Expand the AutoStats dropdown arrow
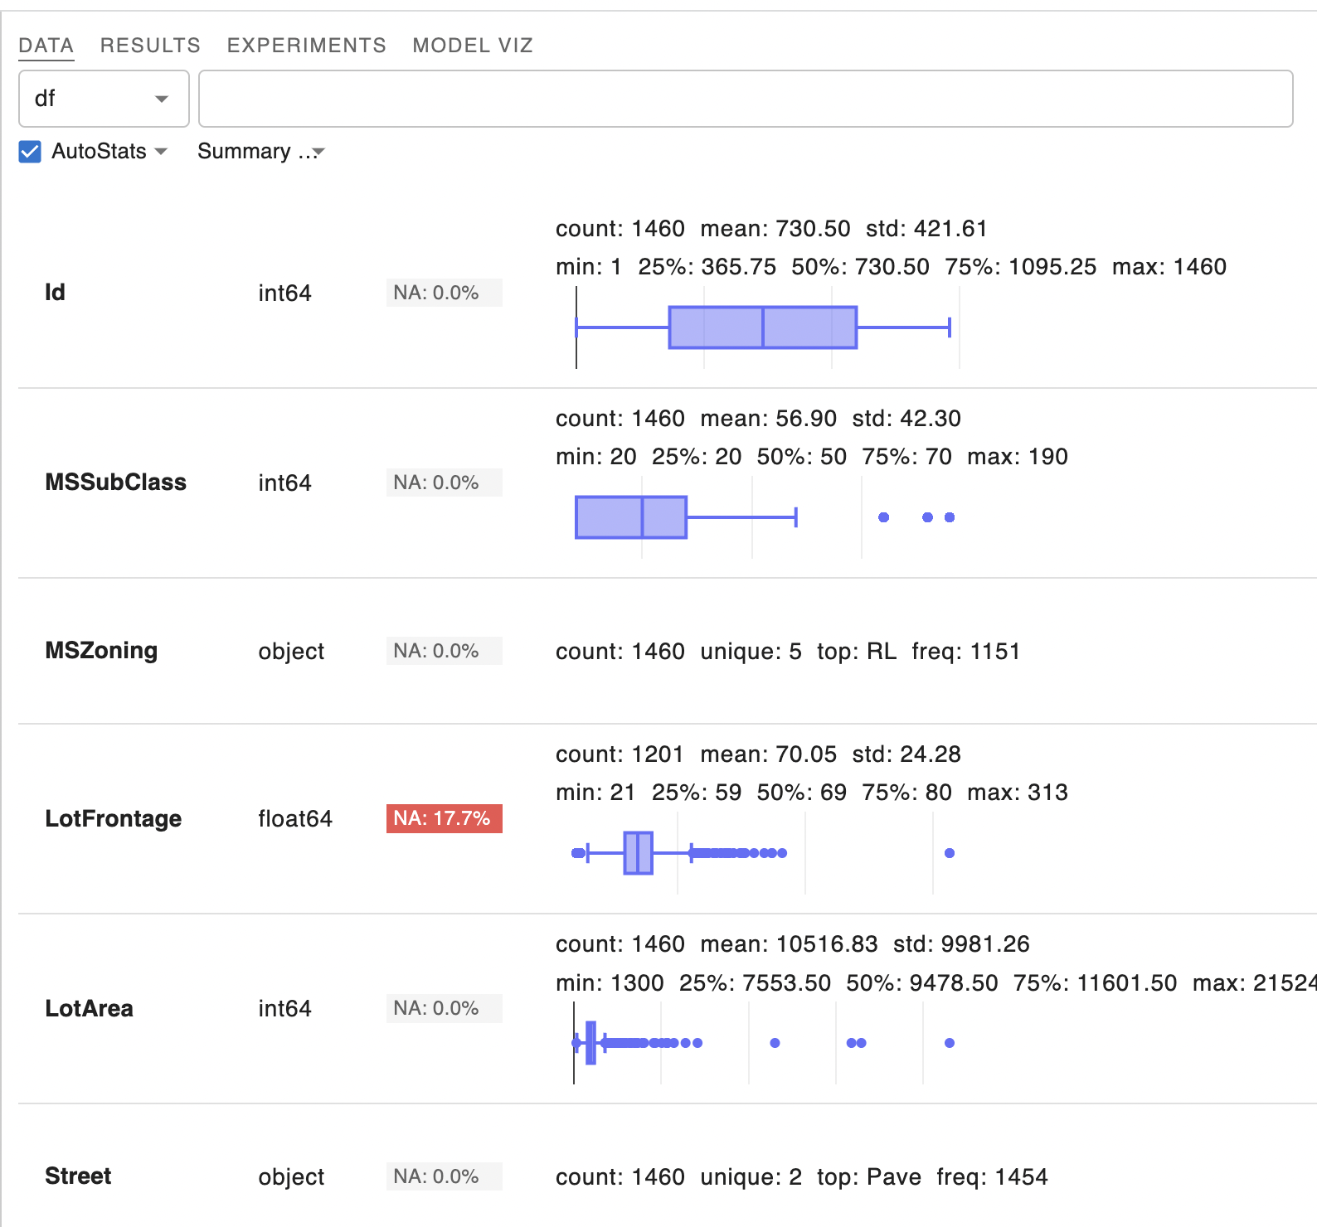1317x1227 pixels. point(161,152)
